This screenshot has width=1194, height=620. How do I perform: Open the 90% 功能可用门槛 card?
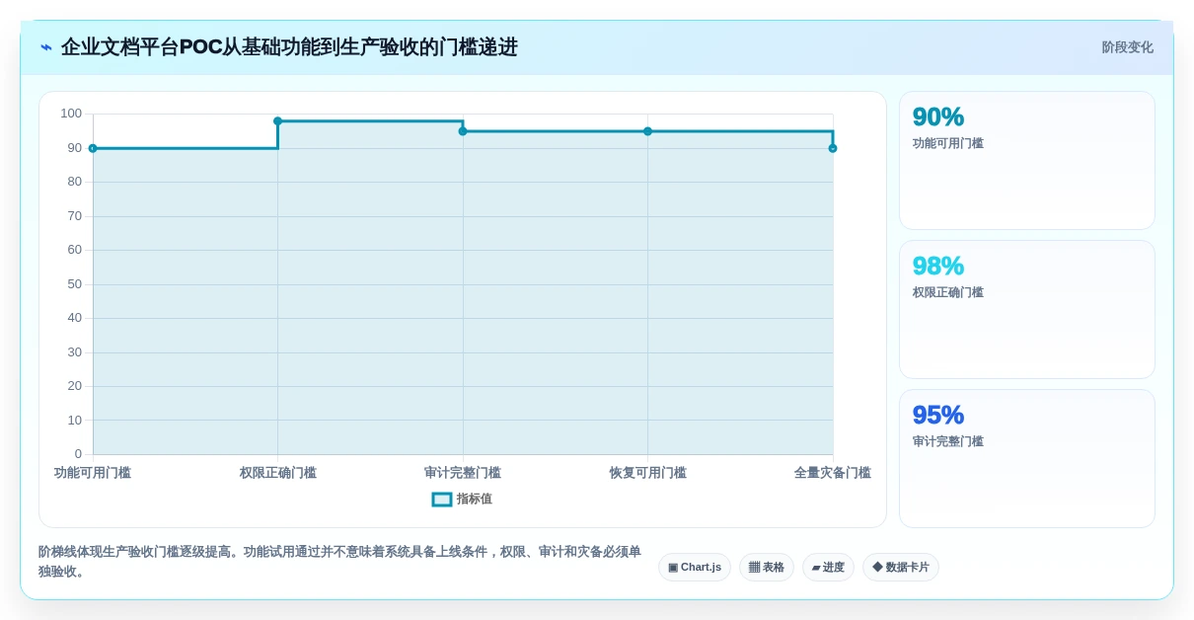[x=1027, y=161]
